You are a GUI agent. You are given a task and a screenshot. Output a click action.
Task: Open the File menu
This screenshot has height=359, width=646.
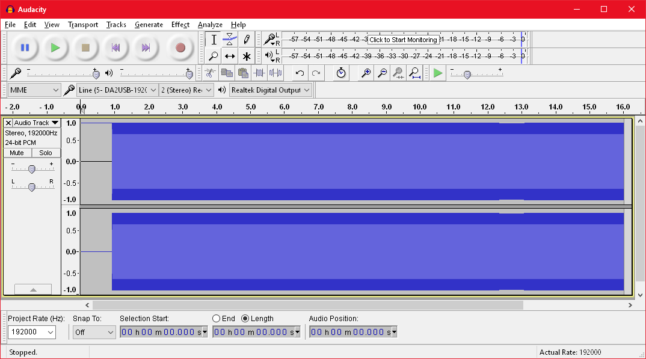(10, 25)
